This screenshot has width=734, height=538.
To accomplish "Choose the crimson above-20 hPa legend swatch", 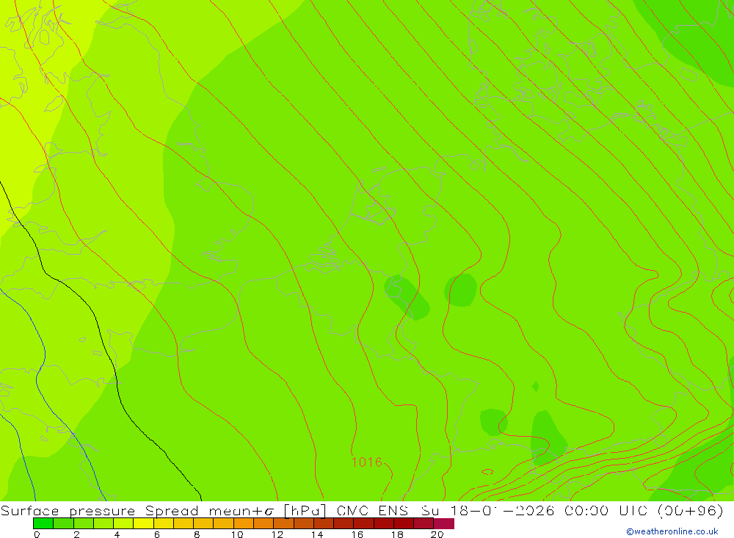I will tap(444, 523).
